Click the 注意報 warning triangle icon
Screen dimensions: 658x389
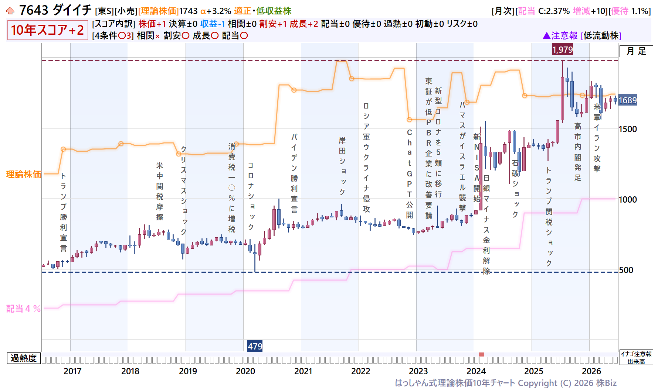546,35
